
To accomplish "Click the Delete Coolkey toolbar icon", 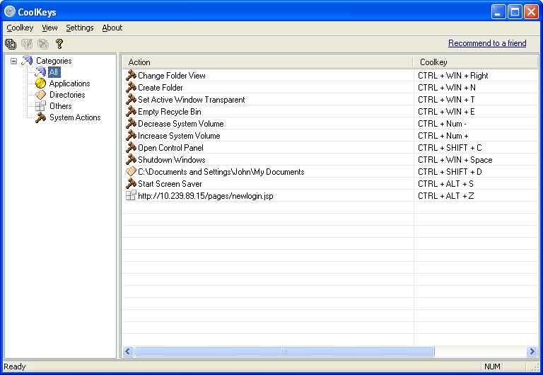I will tap(43, 44).
